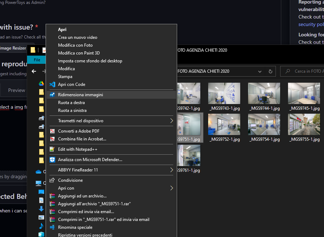The image size is (324, 237).
Task: Go back with Explorer's back arrow
Action: tap(34, 71)
